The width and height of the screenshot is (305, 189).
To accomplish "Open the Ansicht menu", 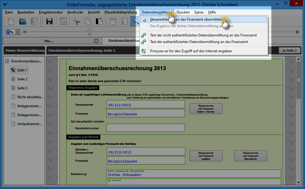I will [94, 12].
